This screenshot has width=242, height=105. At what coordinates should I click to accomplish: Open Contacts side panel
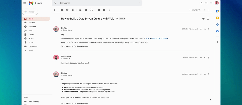coord(217,31)
